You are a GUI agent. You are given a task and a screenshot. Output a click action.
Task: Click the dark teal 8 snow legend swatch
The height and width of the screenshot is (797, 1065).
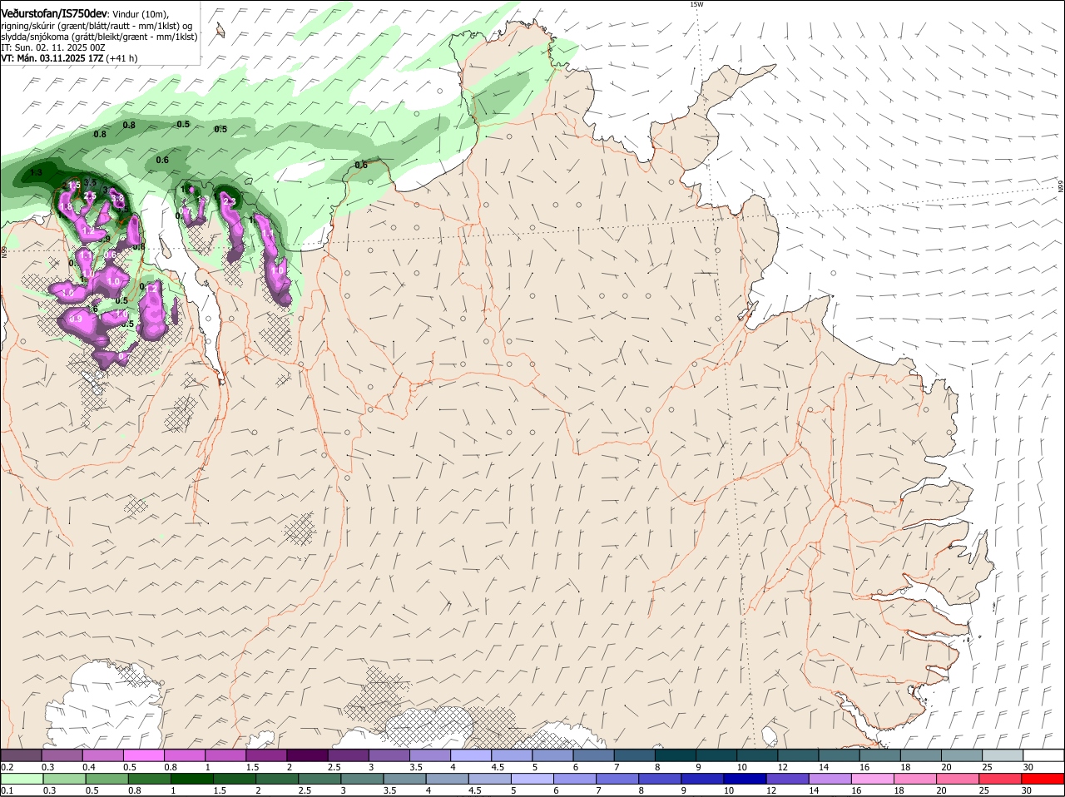pos(676,755)
